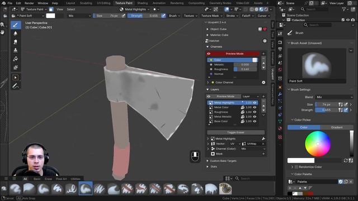This screenshot has height=201, width=358.
Task: Click add palette color plus icon
Action: click(290, 188)
